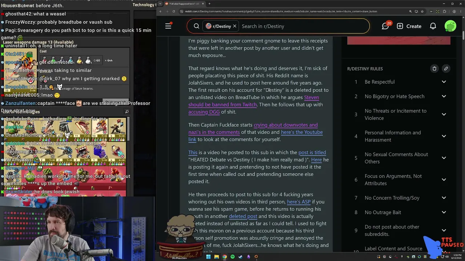Remove the r/Destiny search filter chip
The image size is (465, 261).
(235, 26)
